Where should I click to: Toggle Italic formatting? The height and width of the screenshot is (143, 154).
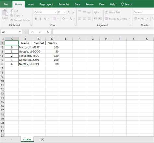[41, 19]
